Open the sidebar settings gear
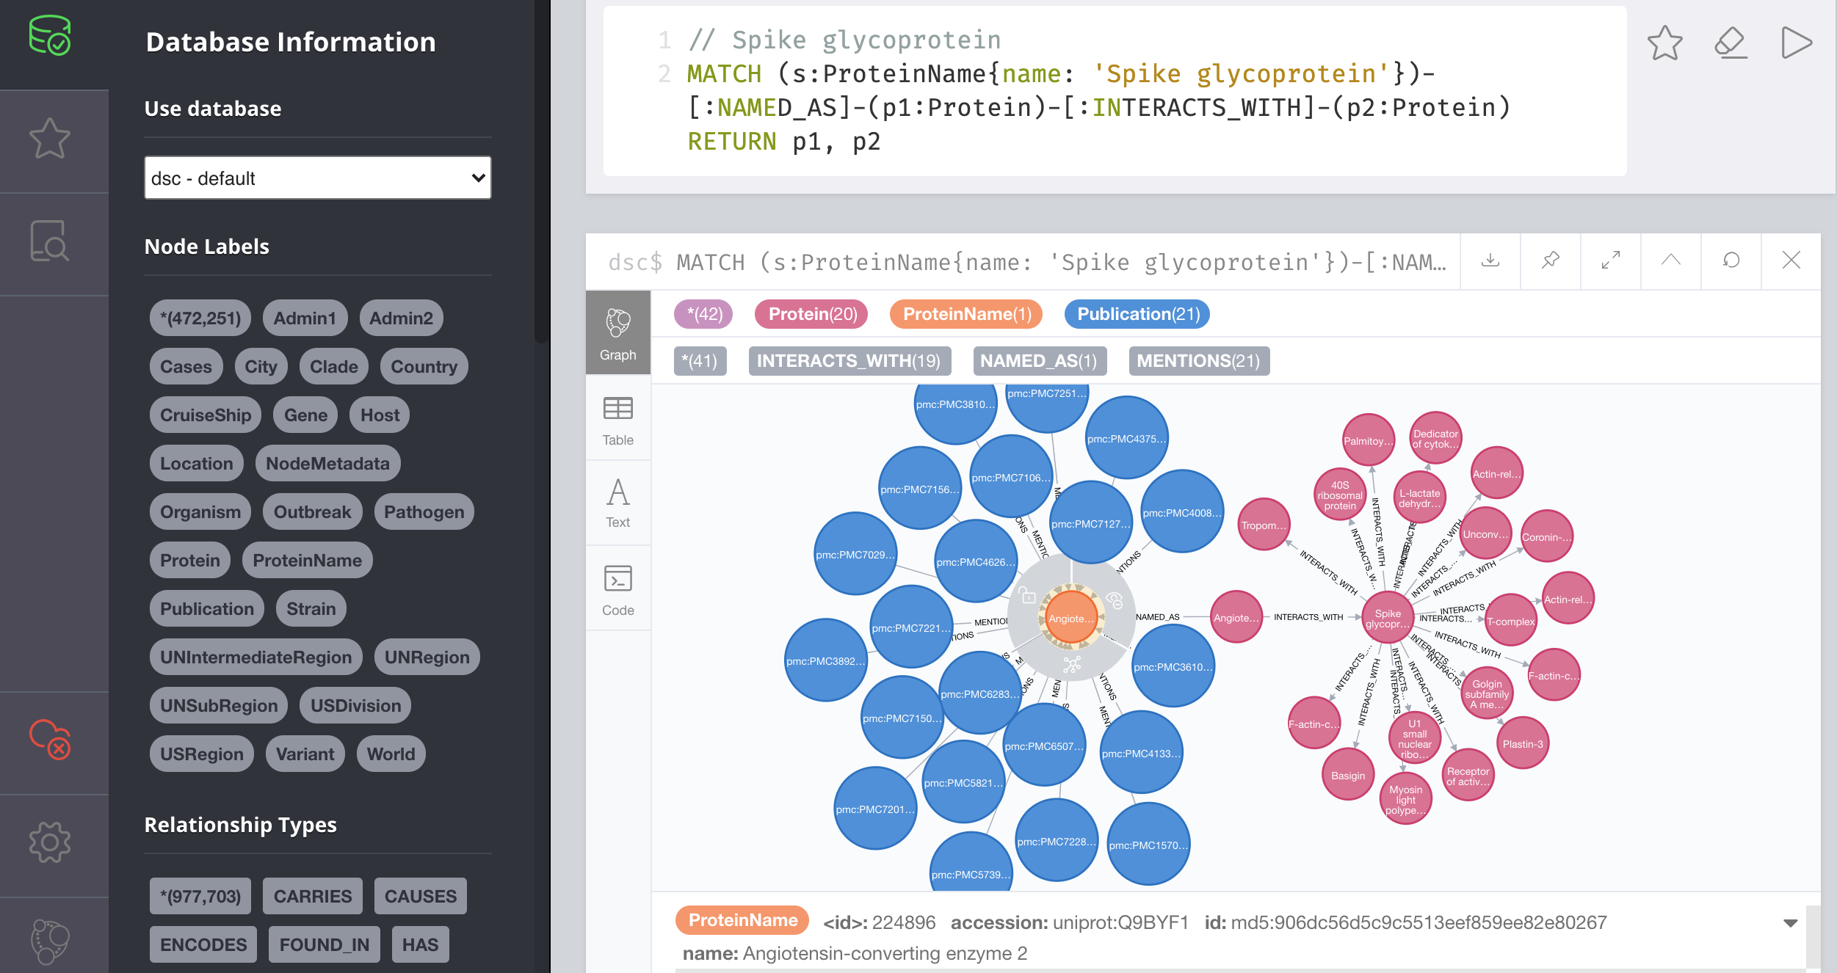The image size is (1837, 973). pyautogui.click(x=50, y=842)
